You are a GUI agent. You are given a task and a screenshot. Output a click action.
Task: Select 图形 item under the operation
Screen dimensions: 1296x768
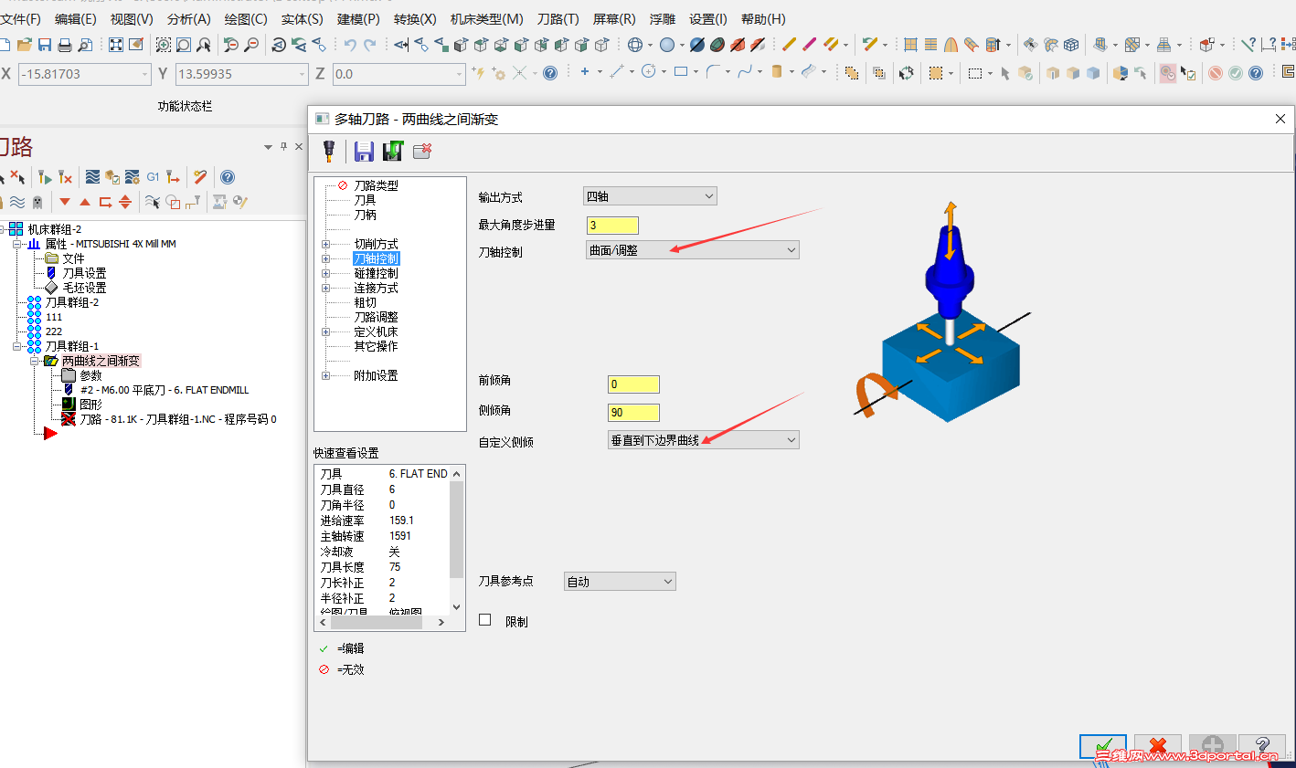click(x=90, y=405)
